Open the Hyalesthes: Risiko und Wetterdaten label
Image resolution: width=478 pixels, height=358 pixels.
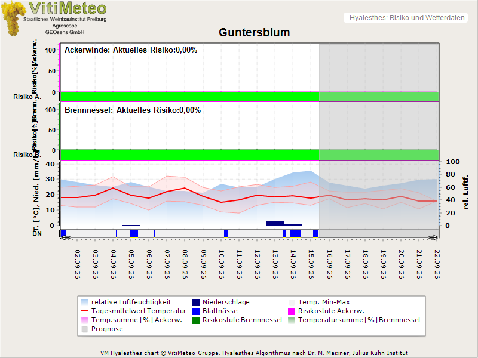[x=407, y=18]
